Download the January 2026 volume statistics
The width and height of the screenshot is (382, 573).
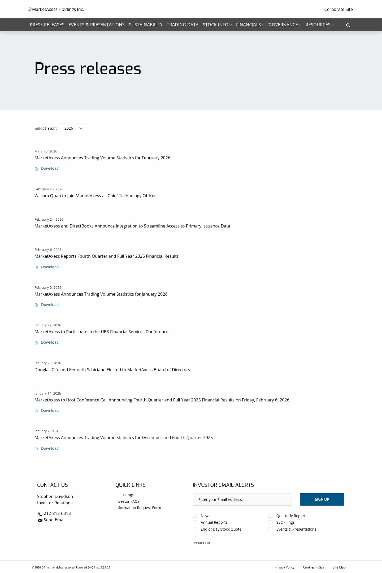[50, 305]
